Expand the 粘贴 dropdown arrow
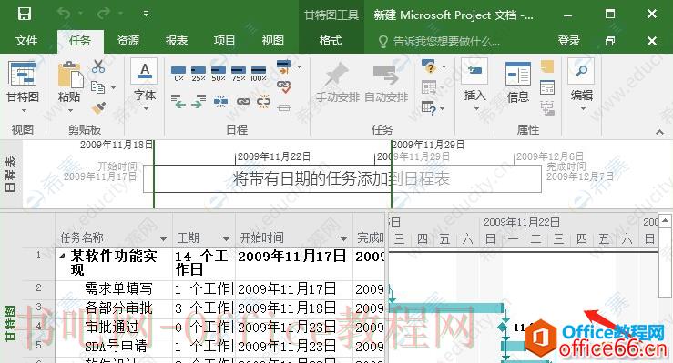This screenshot has width=673, height=363. 70,111
